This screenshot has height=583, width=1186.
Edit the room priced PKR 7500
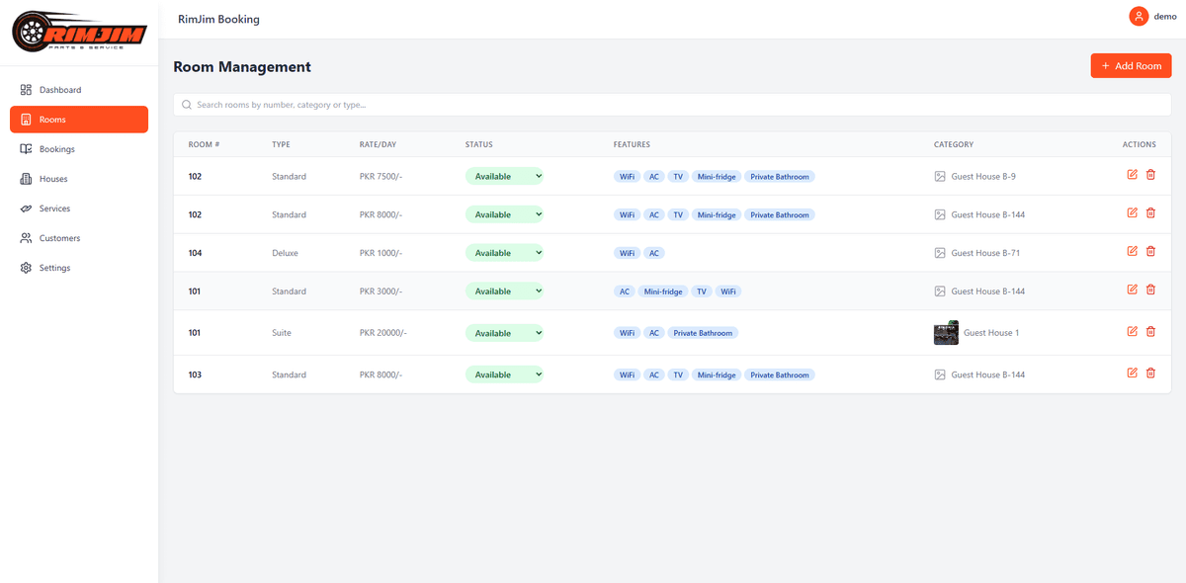point(1132,175)
